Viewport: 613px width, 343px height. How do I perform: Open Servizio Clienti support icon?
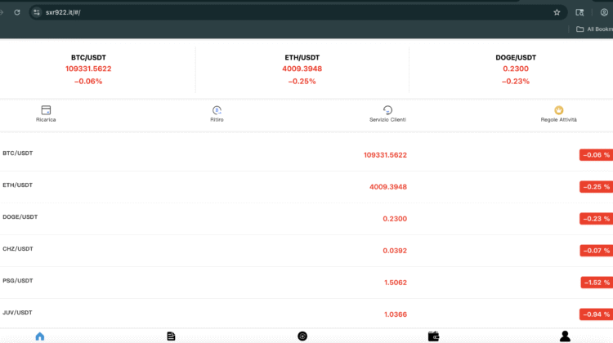click(x=387, y=110)
